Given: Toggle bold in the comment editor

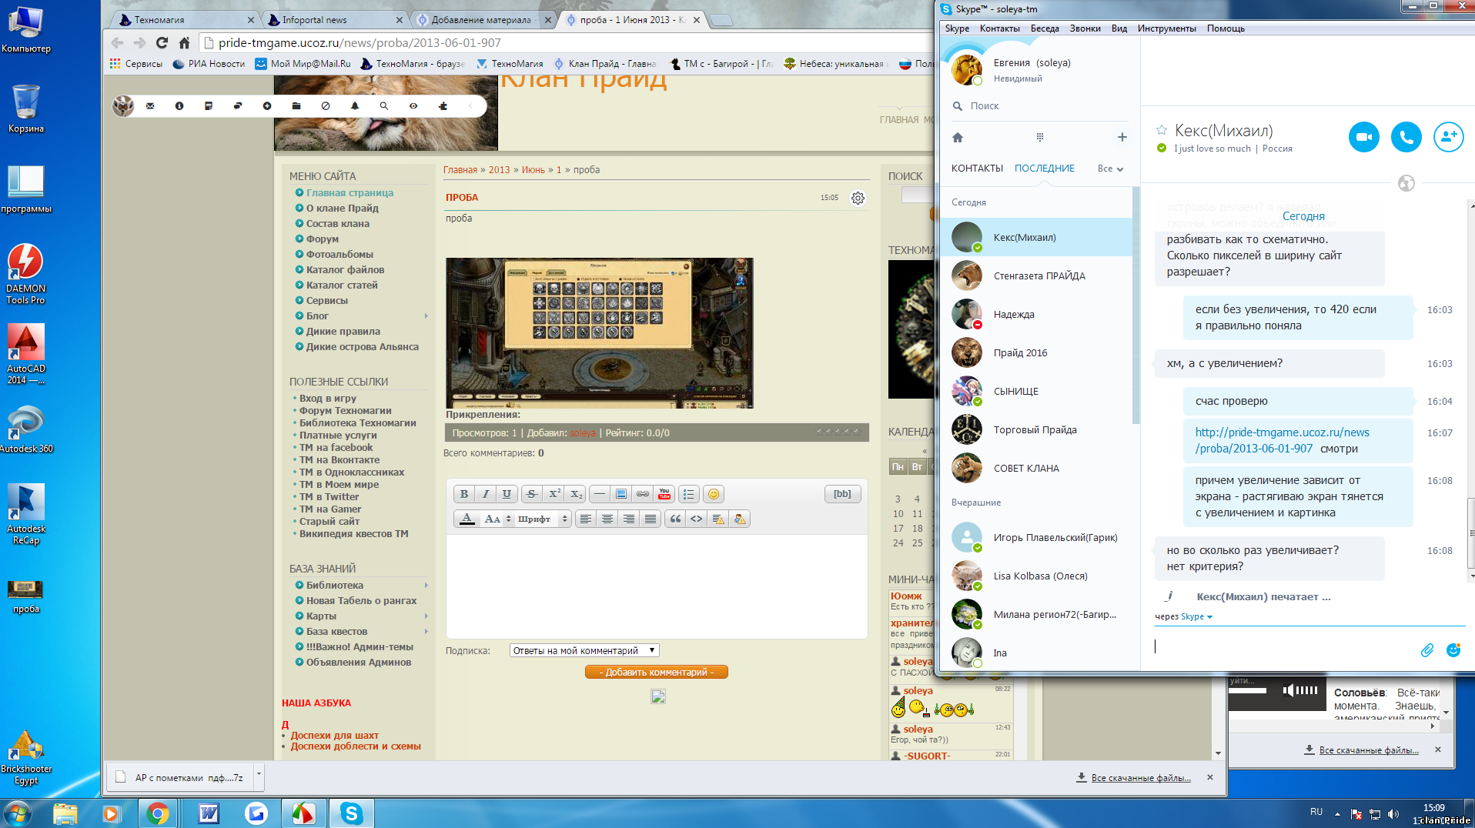Looking at the screenshot, I should click(464, 494).
